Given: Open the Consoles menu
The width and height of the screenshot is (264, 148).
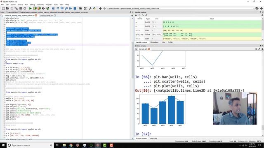Looking at the screenshot, I should pyautogui.click(x=40, y=5).
